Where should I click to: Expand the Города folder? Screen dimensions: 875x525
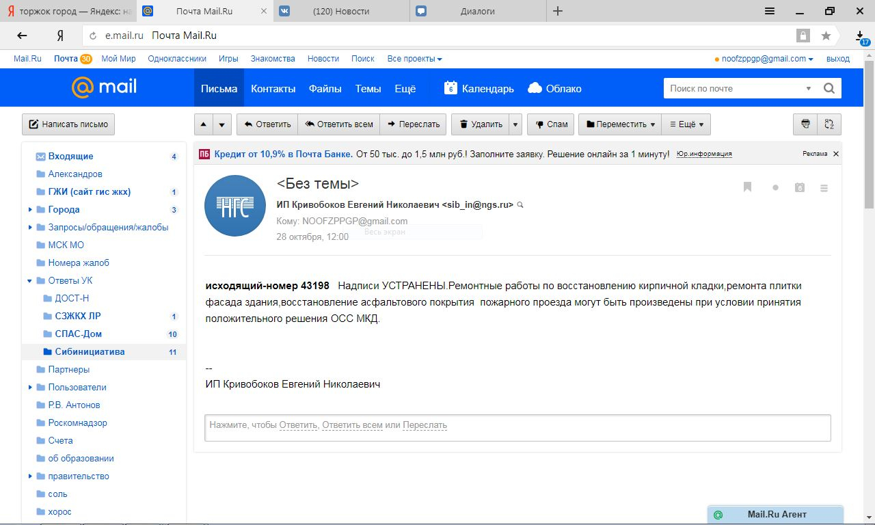(x=30, y=210)
